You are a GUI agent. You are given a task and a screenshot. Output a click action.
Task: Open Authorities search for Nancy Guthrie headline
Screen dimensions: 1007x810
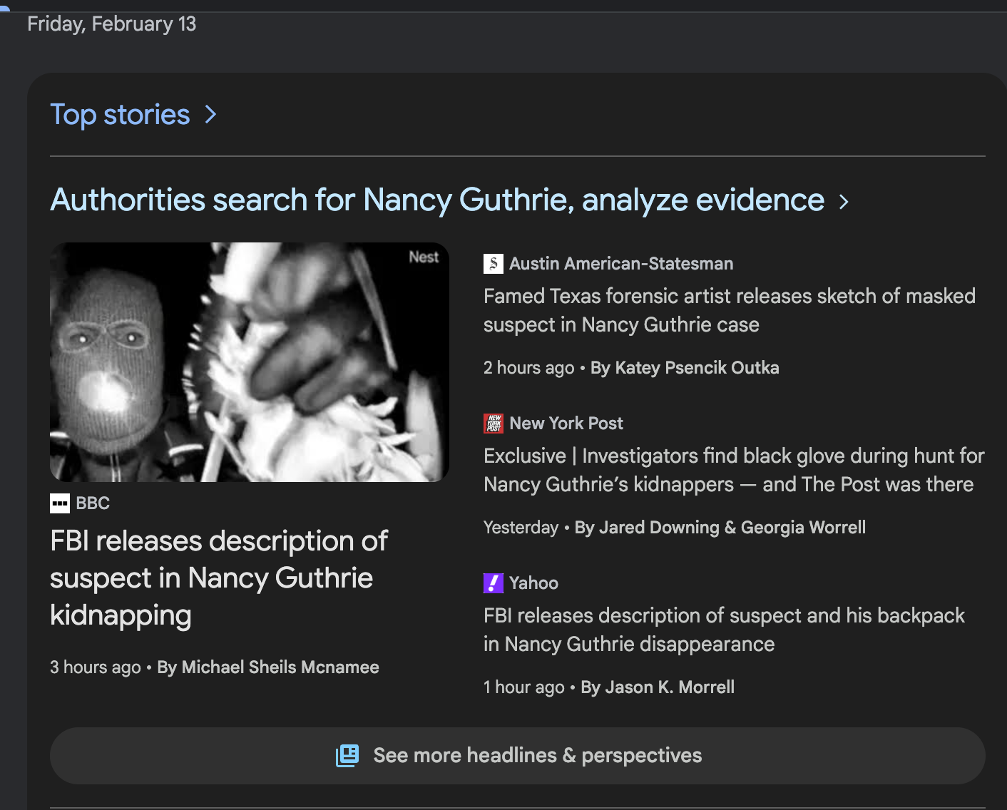(x=436, y=200)
